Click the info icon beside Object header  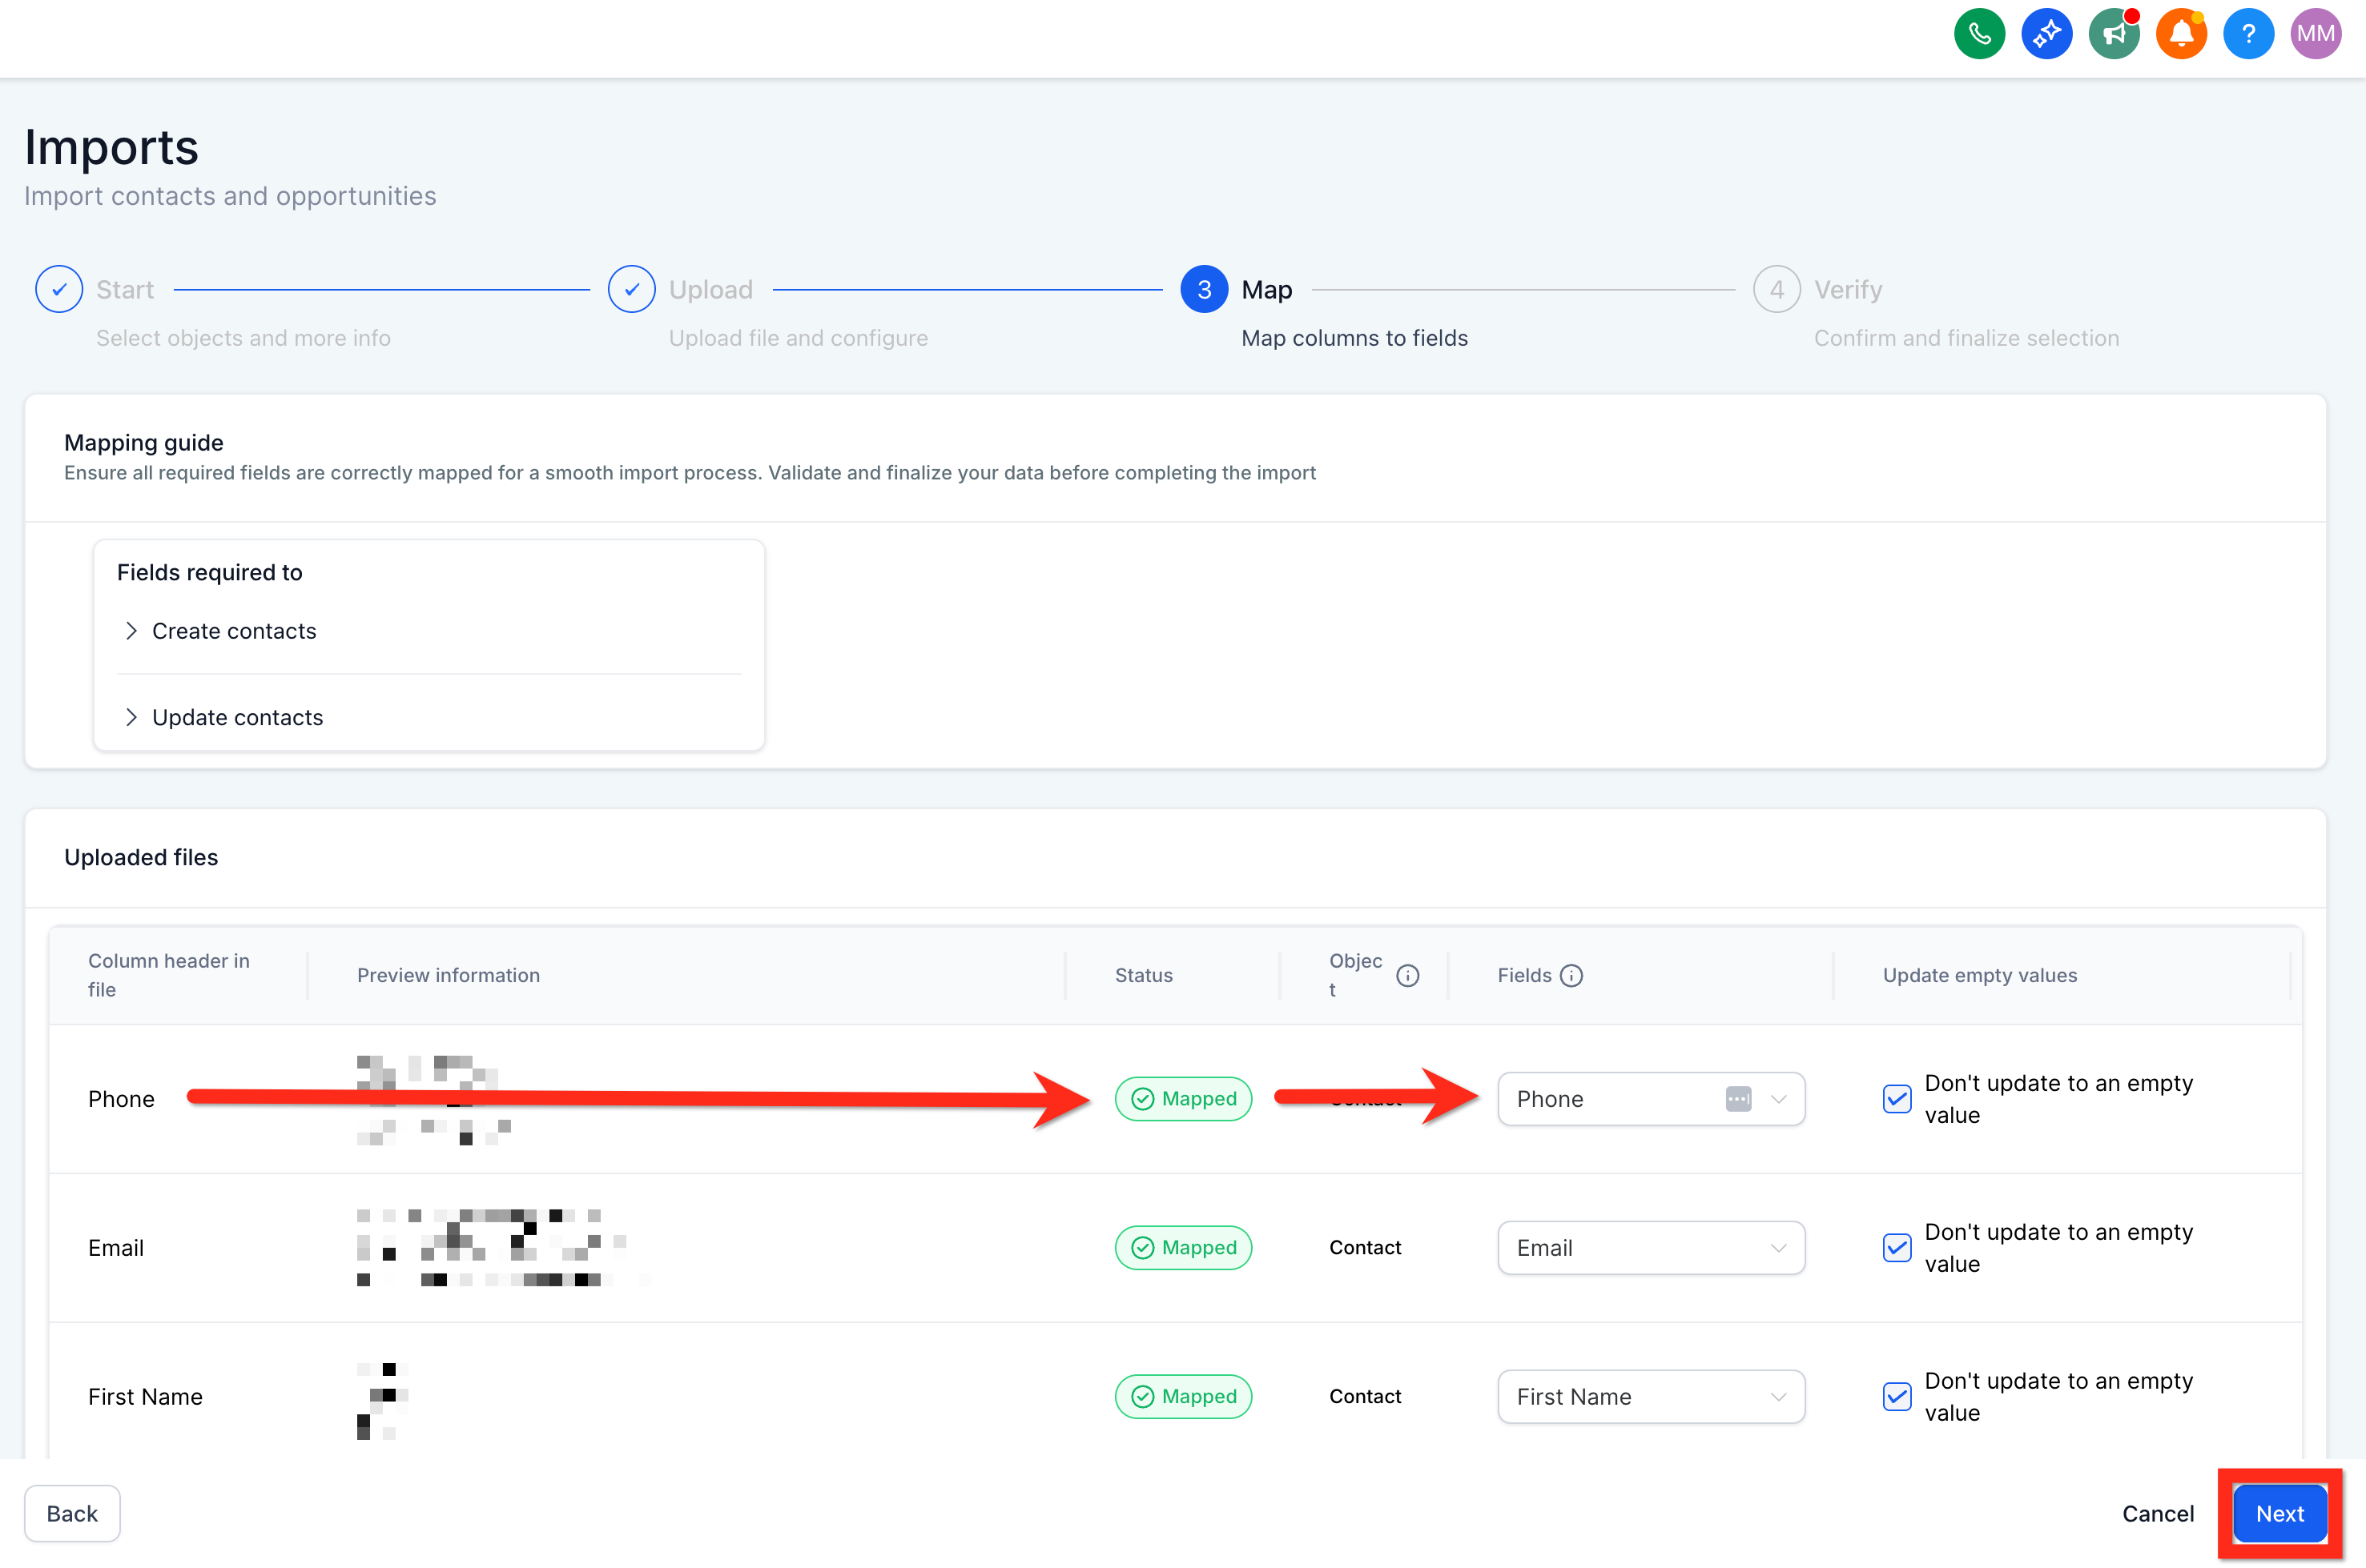(1407, 975)
